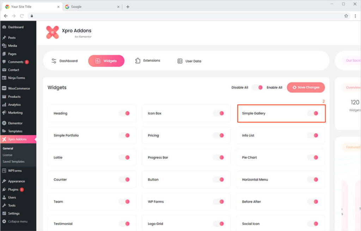The width and height of the screenshot is (361, 231).
Task: Open WooCommerce in the sidebar
Action: coord(19,89)
